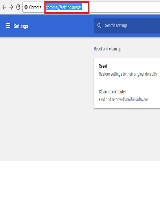
Task: Focus the Search settings field
Action: click(127, 26)
